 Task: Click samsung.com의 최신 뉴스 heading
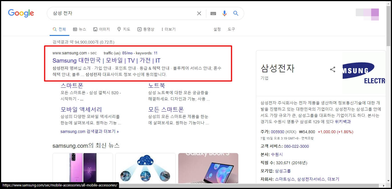(86, 145)
